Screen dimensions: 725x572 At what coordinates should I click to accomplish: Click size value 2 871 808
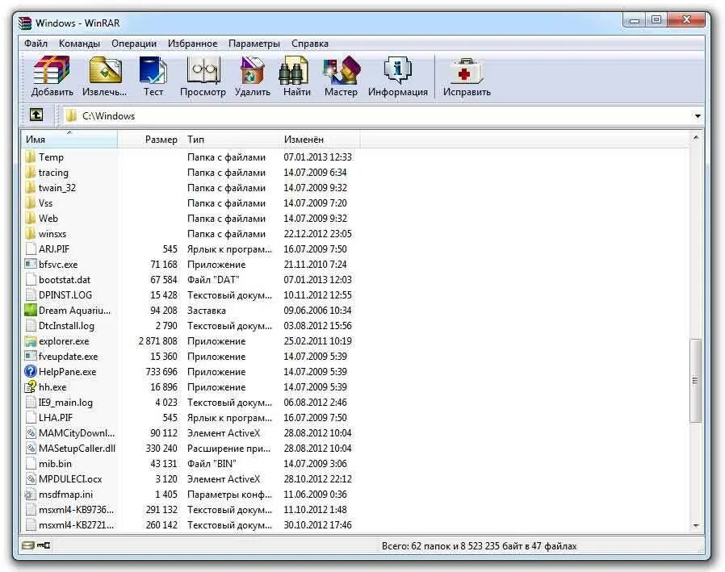pos(157,341)
